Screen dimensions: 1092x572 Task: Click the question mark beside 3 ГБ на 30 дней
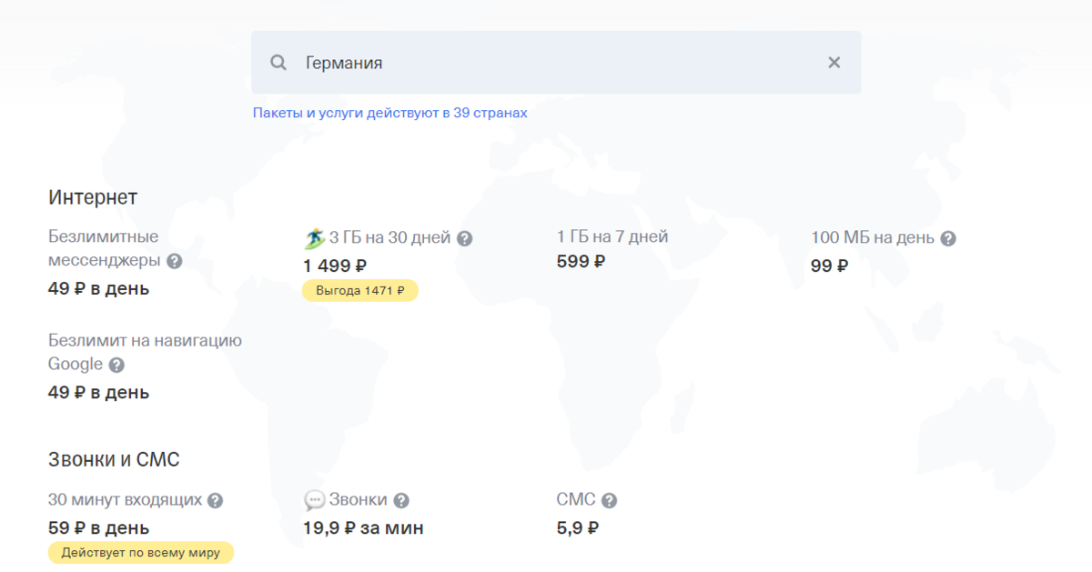point(465,237)
